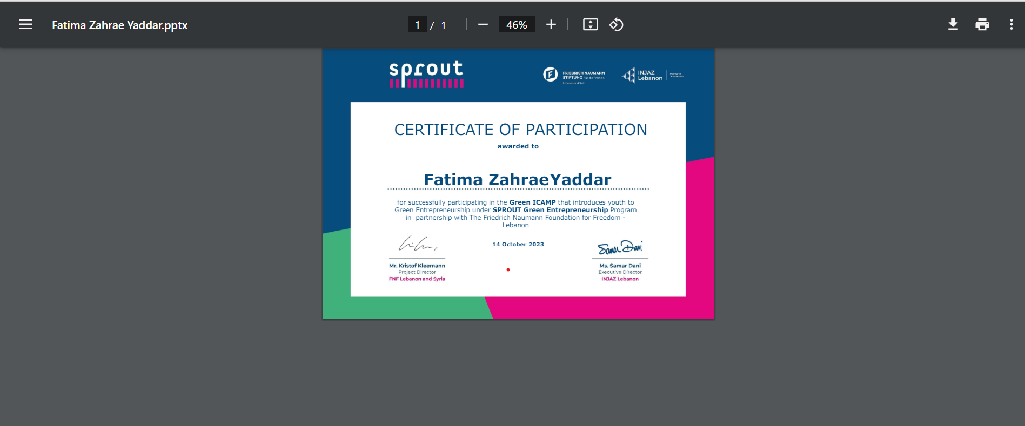The height and width of the screenshot is (426, 1025).
Task: Print the certificate document
Action: tap(982, 25)
